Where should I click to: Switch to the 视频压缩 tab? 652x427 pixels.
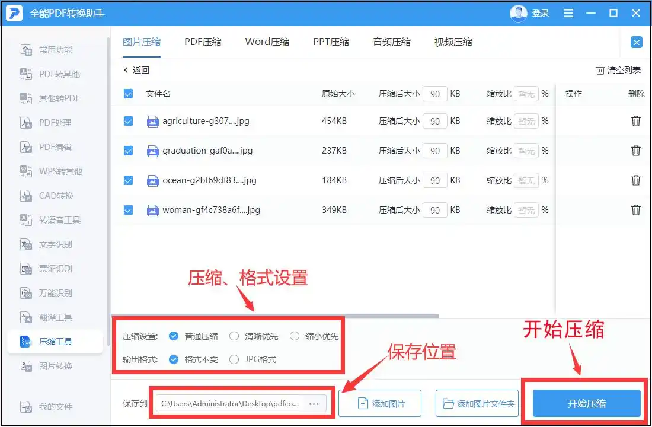click(452, 42)
